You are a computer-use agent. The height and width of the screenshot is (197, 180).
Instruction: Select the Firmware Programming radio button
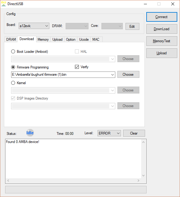click(13, 67)
